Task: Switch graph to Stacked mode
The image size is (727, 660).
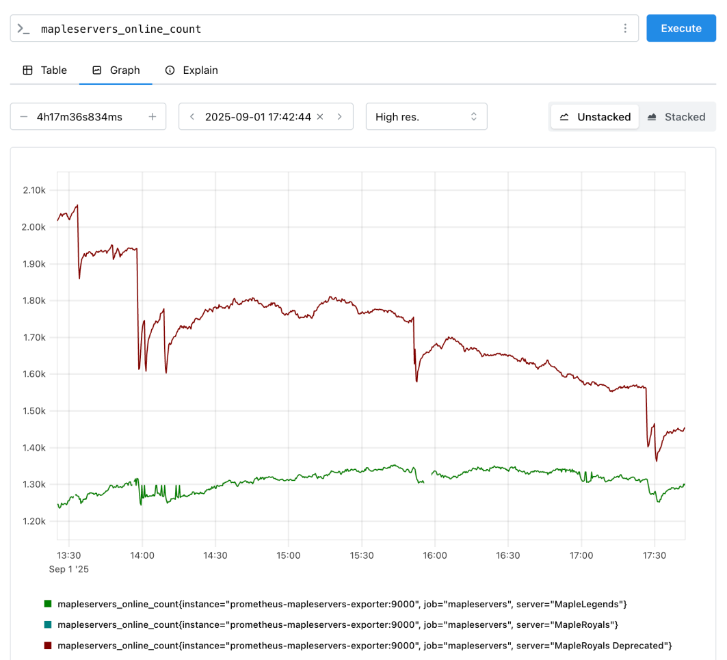Action: click(x=676, y=117)
